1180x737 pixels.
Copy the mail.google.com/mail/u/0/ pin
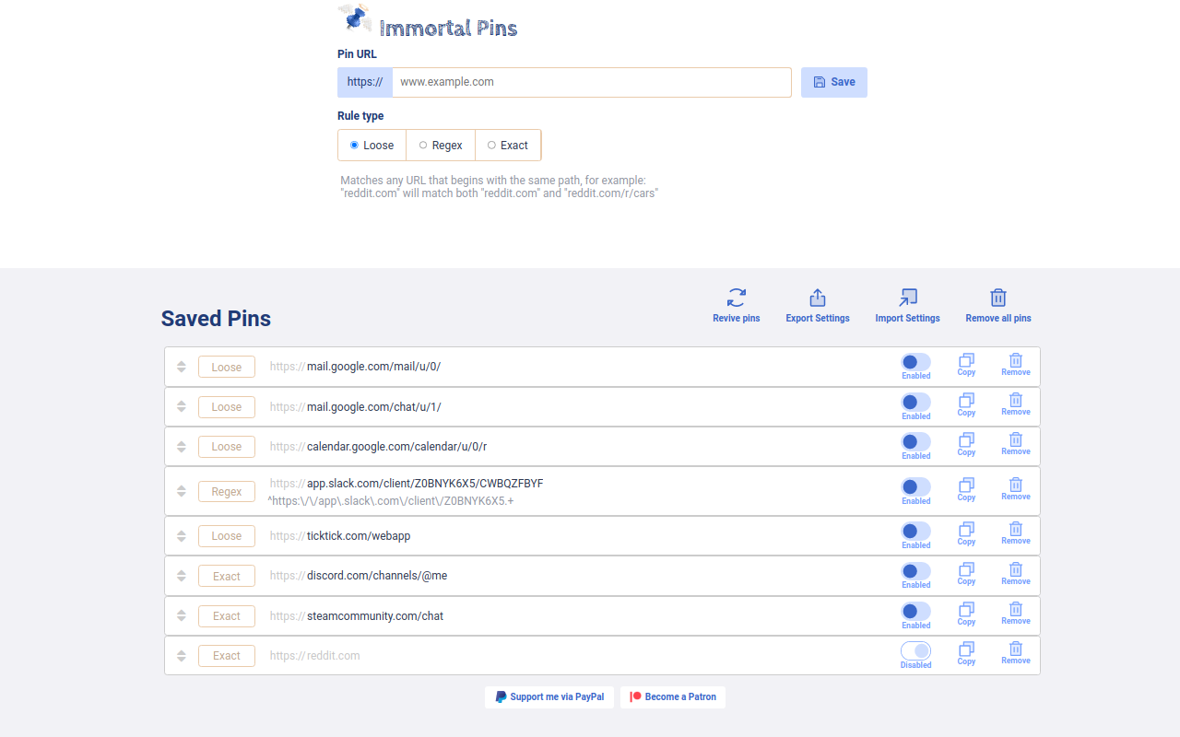pyautogui.click(x=966, y=366)
